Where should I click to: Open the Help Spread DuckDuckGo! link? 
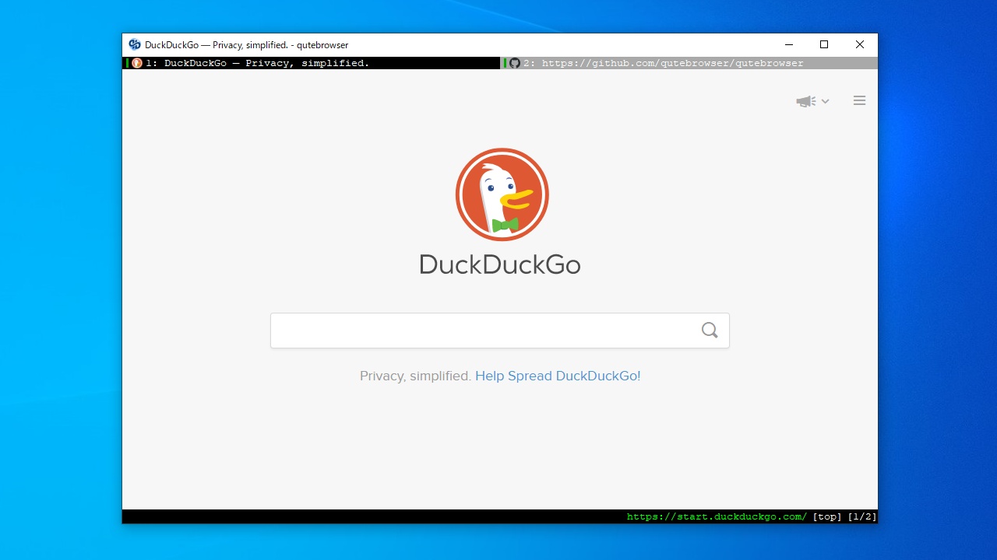coord(558,376)
